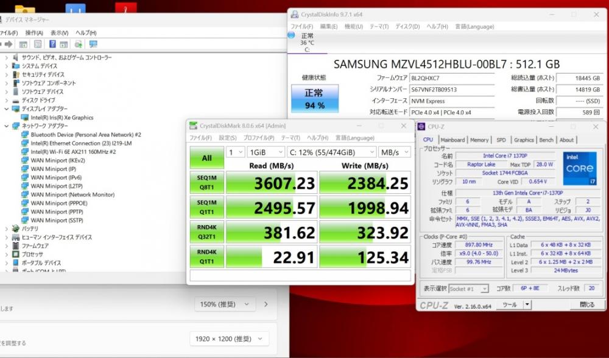Click the forward arrow in Device Manager toolbar

click(x=9, y=45)
